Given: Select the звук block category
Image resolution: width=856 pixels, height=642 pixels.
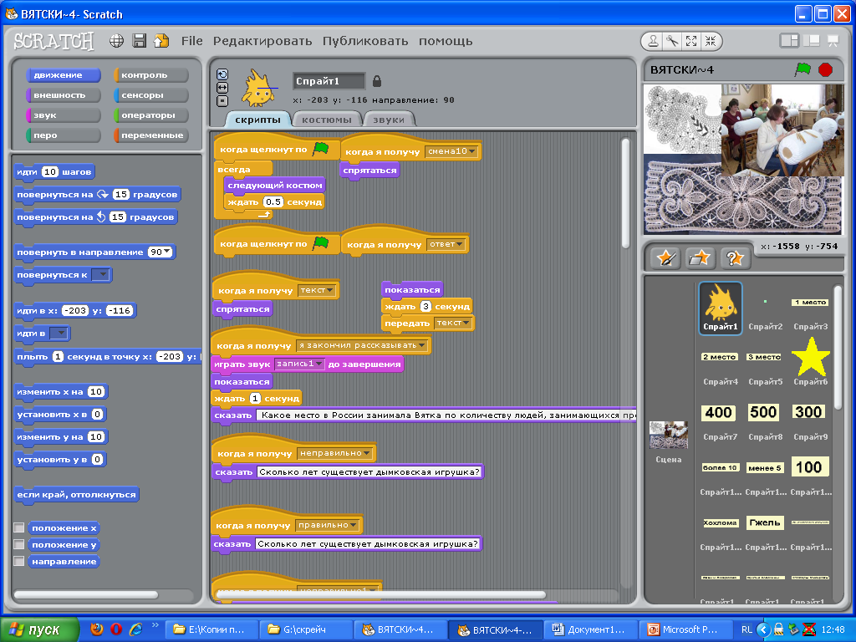Looking at the screenshot, I should pyautogui.click(x=64, y=115).
